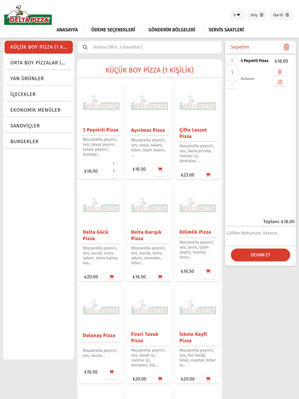Click the search magnifier icon

(x=85, y=47)
